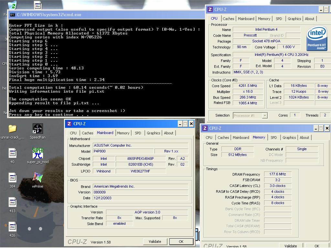Viewport: 331px width, 248px height.
Task: Minimize the Memory CPU-Z window
Action: (315, 128)
